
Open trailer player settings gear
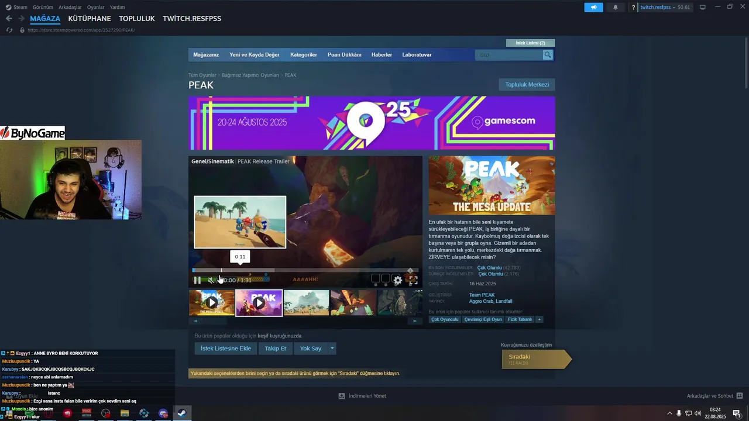(x=398, y=280)
